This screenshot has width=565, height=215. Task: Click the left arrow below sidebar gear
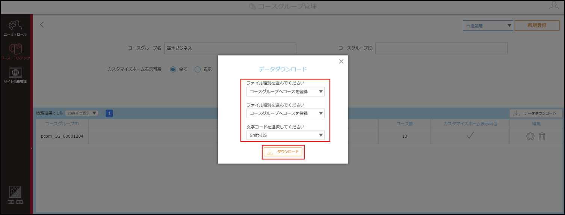11,202
